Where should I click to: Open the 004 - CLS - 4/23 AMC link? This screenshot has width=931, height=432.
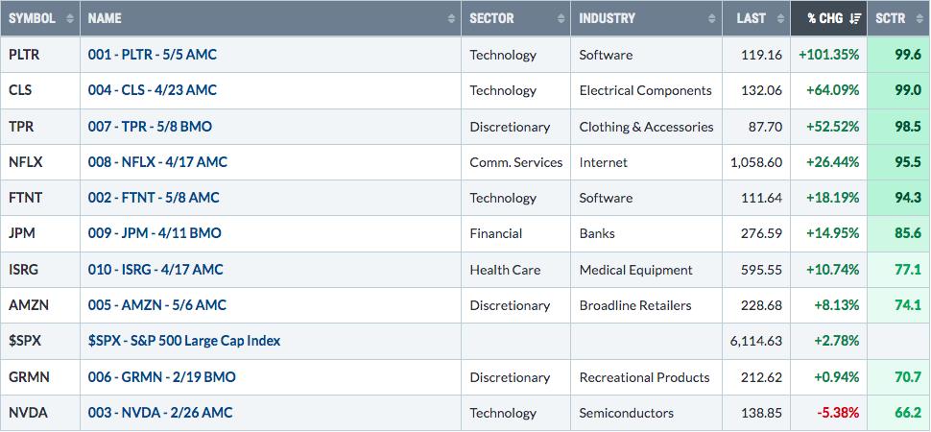pos(152,90)
